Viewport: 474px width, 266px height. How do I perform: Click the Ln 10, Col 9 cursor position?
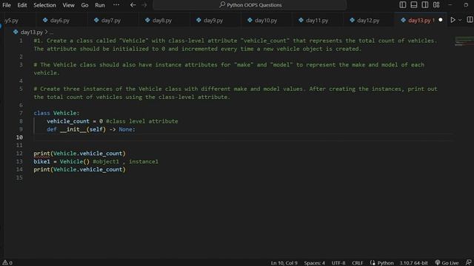284,263
